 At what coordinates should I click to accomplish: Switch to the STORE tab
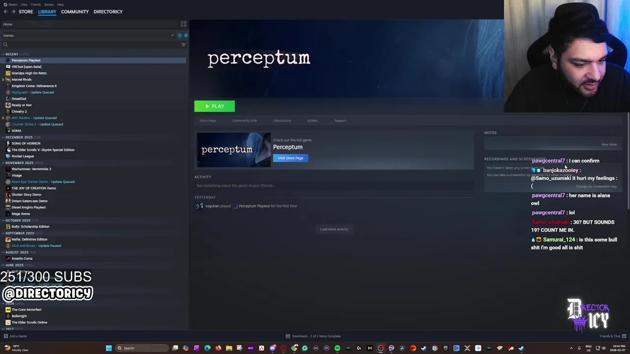click(26, 12)
